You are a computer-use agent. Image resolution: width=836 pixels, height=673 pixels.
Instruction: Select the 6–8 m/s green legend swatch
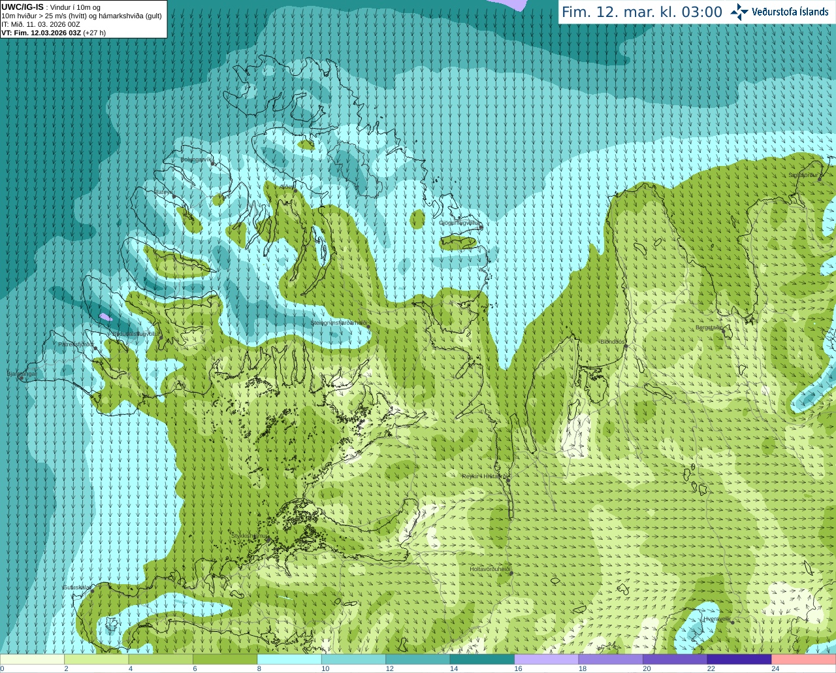[x=225, y=659]
